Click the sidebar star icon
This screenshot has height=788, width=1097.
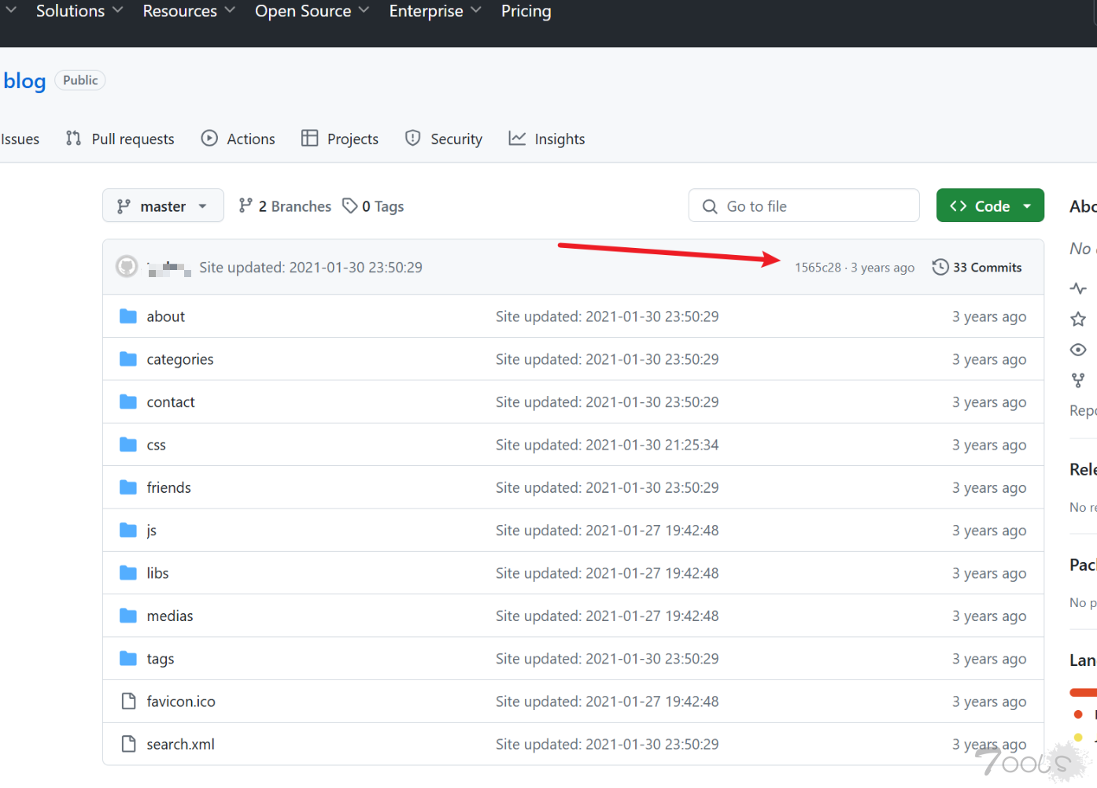(1078, 319)
